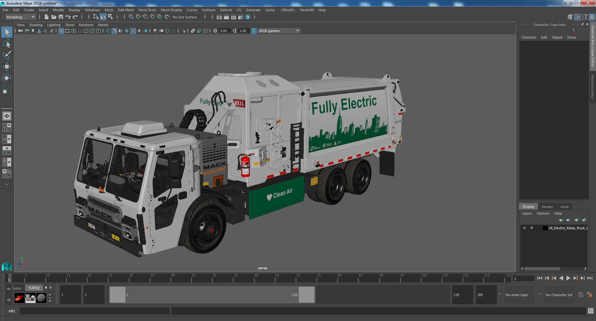Open Hypershade from teal circle icon

(248, 17)
